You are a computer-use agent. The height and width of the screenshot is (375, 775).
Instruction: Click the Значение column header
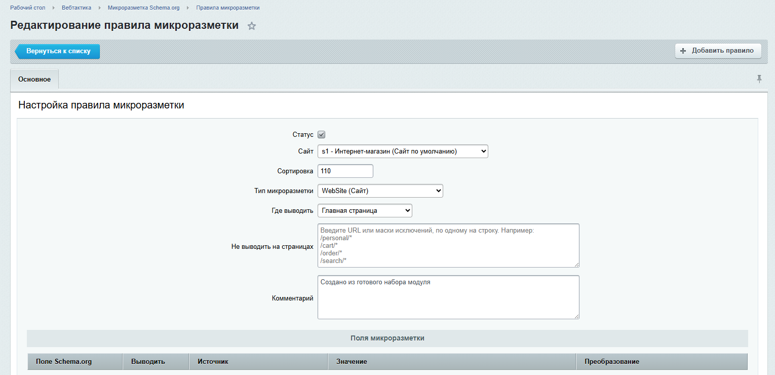(x=452, y=362)
